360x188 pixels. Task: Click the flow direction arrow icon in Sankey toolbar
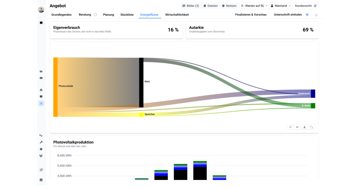coord(297,127)
